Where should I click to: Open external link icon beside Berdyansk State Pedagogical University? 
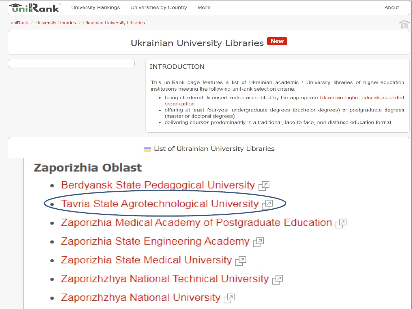[x=264, y=186]
